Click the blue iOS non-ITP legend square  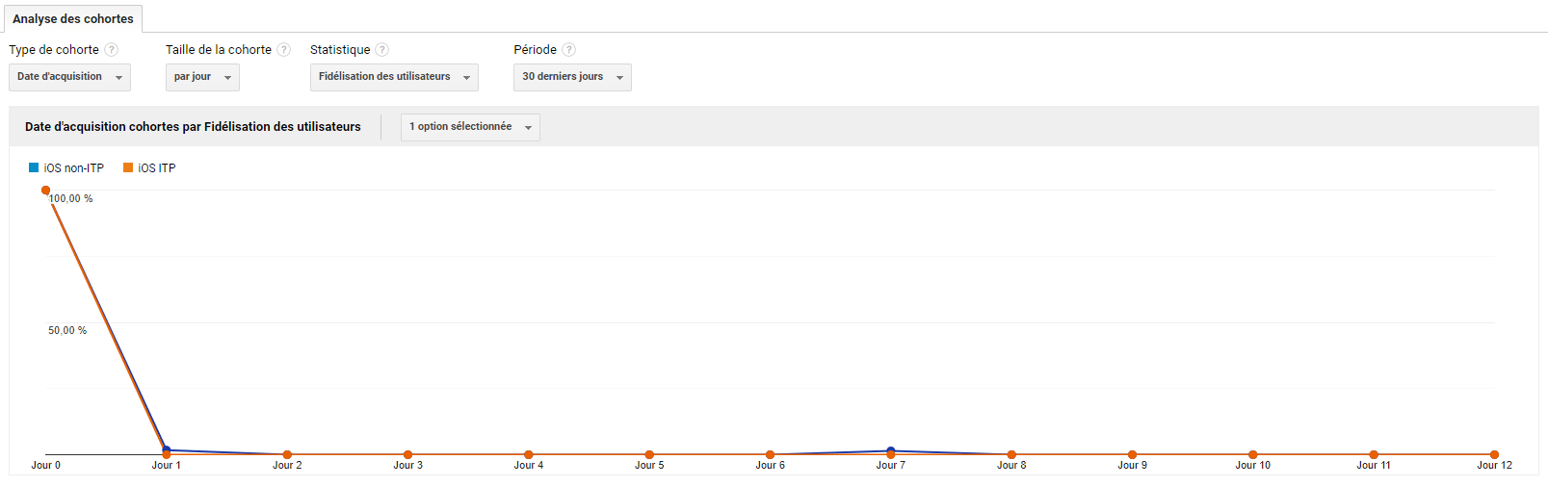pos(34,167)
